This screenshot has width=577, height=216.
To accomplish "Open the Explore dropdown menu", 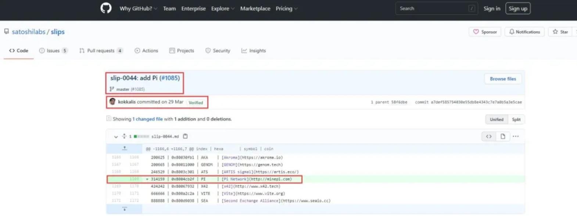I will coord(223,8).
